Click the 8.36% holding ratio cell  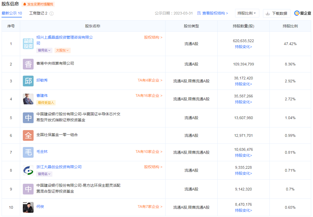coord(290,64)
